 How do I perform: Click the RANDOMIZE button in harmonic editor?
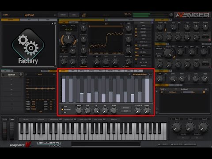point(126,108)
